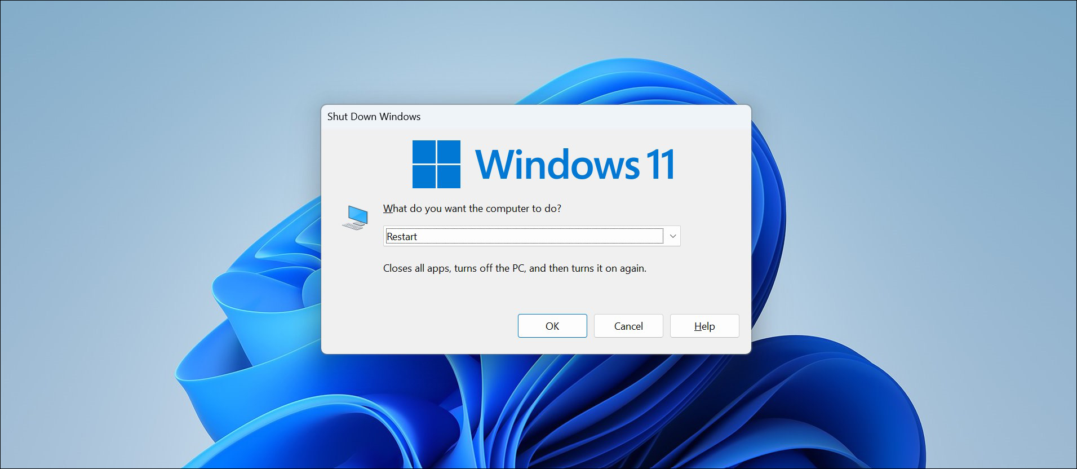Expand the shutdown action dropdown arrow
This screenshot has width=1077, height=469.
coord(672,236)
